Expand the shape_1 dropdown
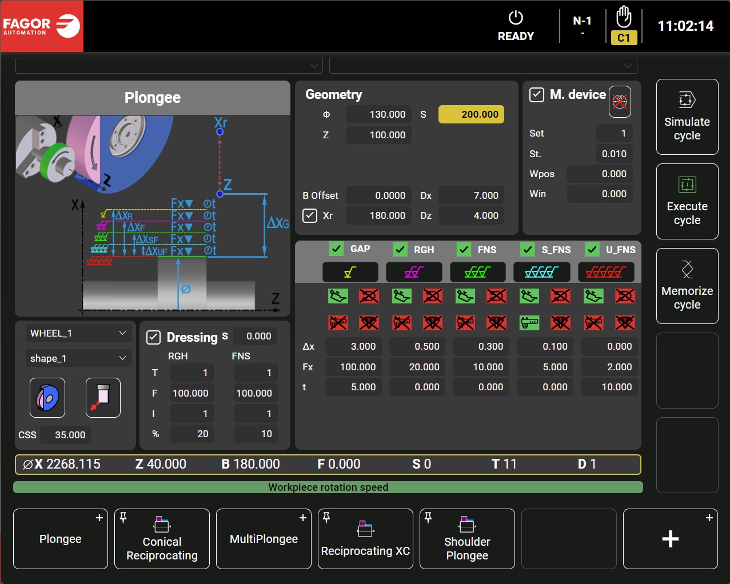Image resolution: width=730 pixels, height=584 pixels. [x=78, y=358]
